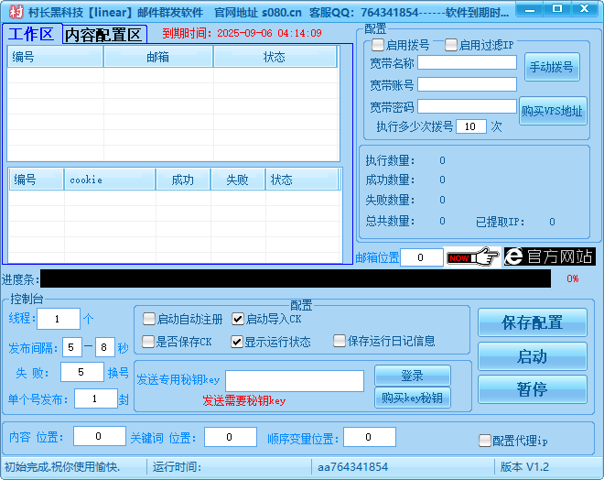Image resolution: width=604 pixels, height=480 pixels.
Task: Open the 购买key秘钥 purchase button
Action: tap(412, 398)
